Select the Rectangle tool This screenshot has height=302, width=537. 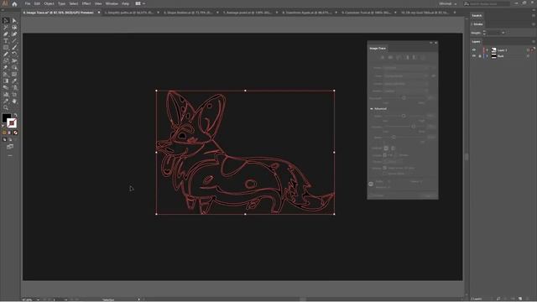(6, 47)
